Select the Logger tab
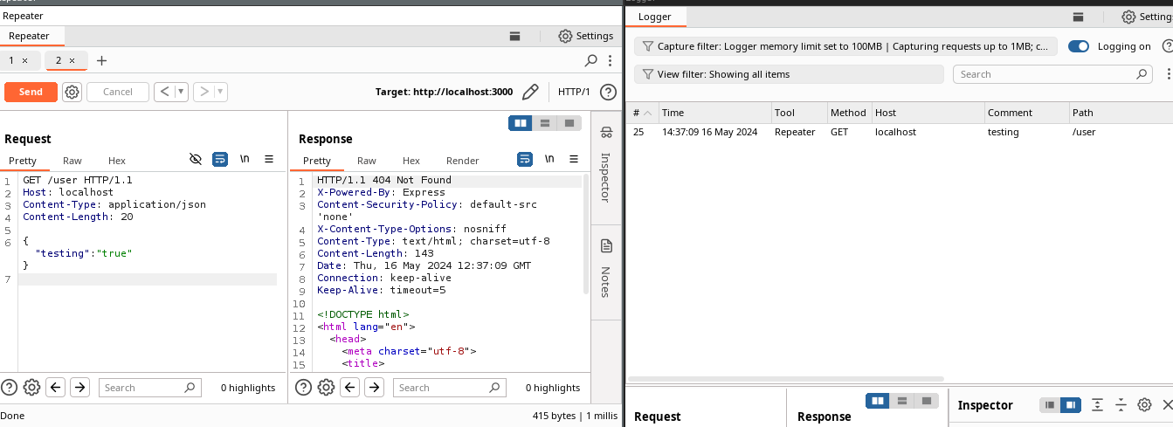The width and height of the screenshot is (1173, 427). tap(655, 17)
